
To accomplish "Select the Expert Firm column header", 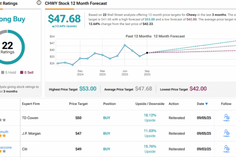I will (x=31, y=104).
